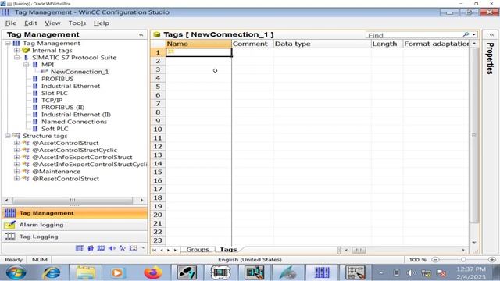Open the WinCC Graphics Designer taskbar icon
Viewport: 500px width, 281px height.
click(x=254, y=272)
